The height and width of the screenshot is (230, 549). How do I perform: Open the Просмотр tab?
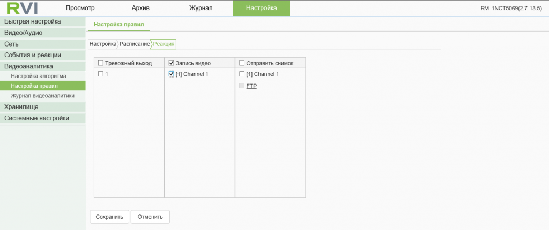pyautogui.click(x=80, y=8)
